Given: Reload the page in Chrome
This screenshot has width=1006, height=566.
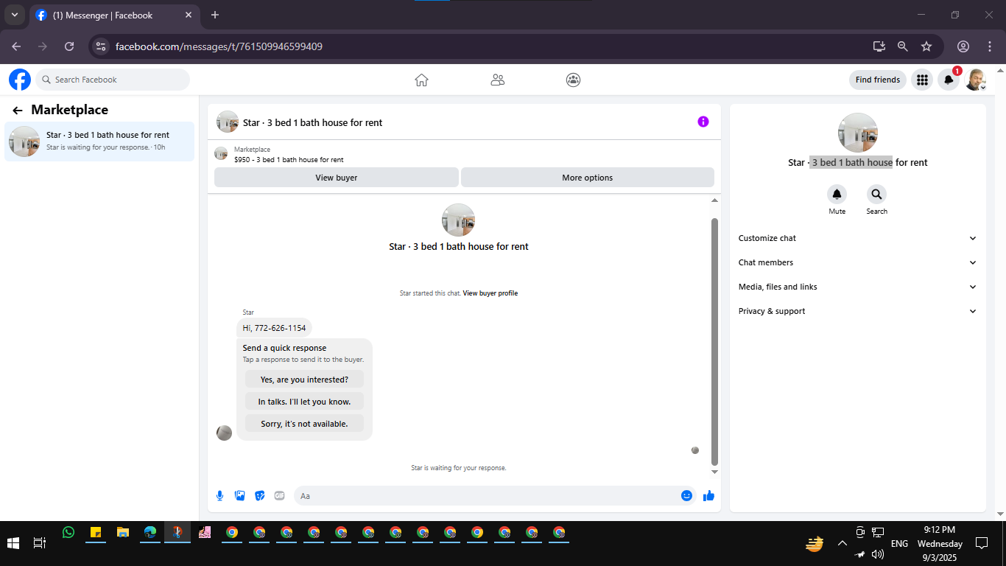Looking at the screenshot, I should [x=69, y=46].
